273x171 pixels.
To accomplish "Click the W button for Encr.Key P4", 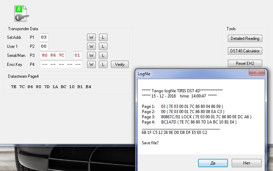I will [x=92, y=65].
